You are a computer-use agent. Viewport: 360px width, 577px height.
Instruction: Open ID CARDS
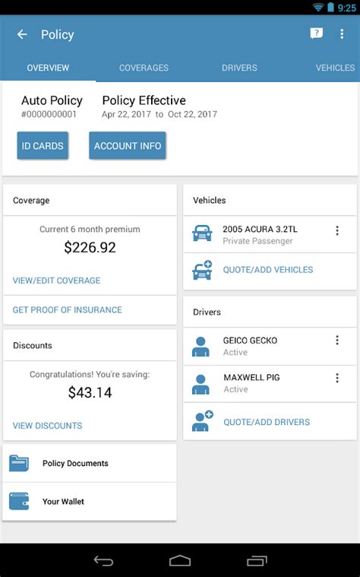(43, 146)
